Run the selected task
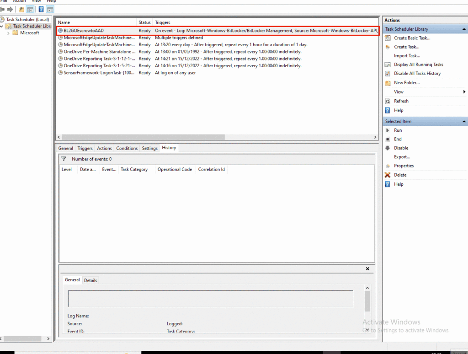 [398, 130]
